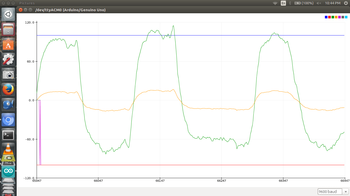Click the -120.0 y-axis label
This screenshot has height=196, width=350.
point(29,178)
